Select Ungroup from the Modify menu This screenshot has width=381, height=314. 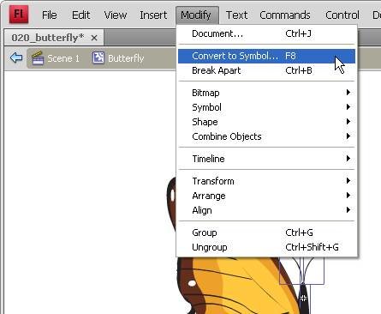tap(266, 247)
